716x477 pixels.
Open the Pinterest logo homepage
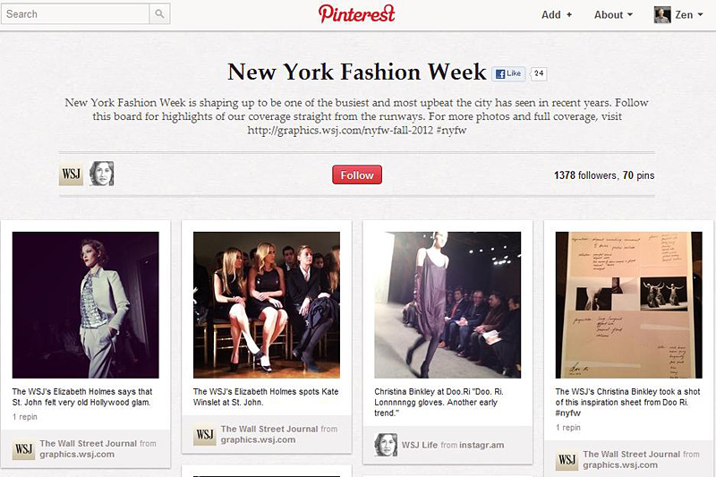click(356, 13)
